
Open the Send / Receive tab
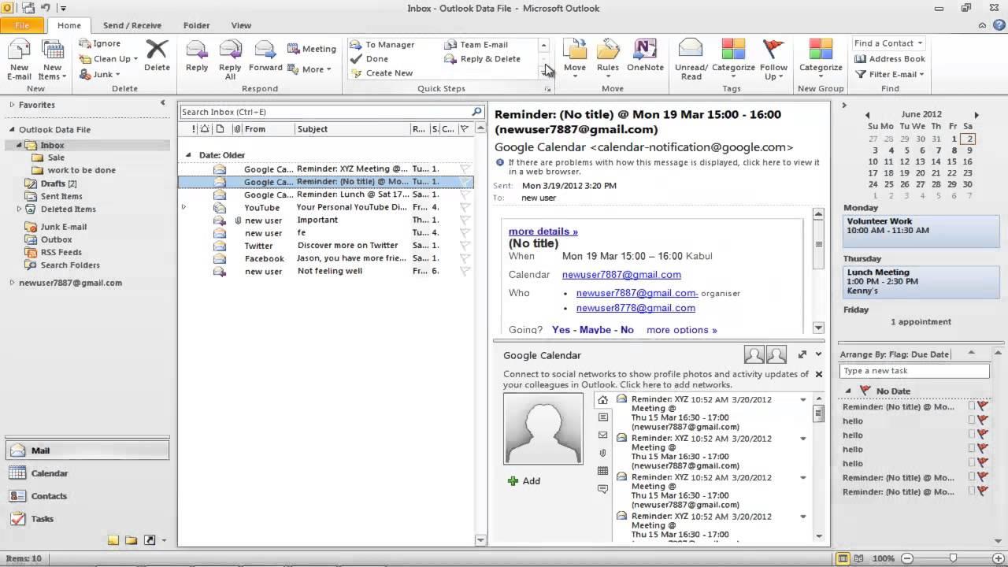(x=132, y=25)
